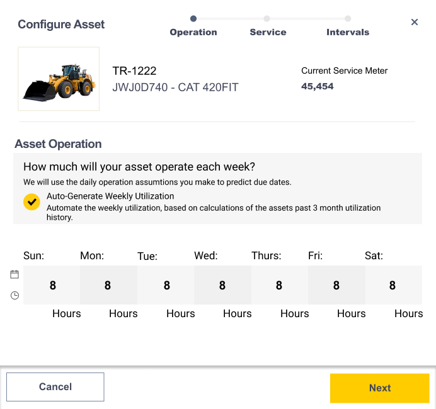Click the wheel loader asset thumbnail

59,79
